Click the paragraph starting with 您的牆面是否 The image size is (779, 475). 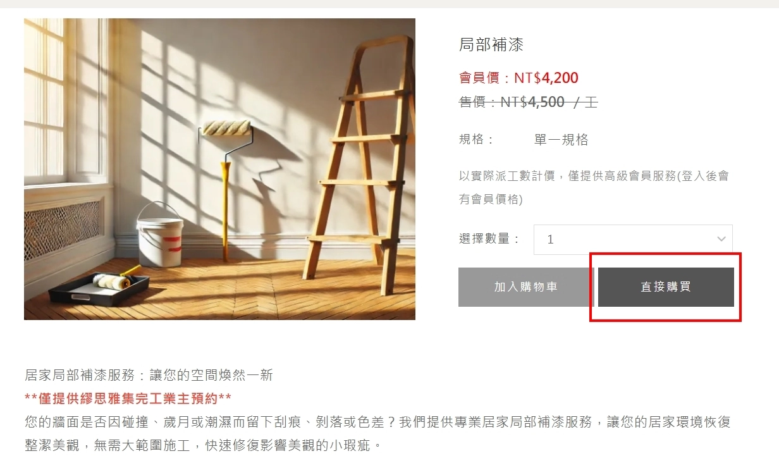(377, 434)
